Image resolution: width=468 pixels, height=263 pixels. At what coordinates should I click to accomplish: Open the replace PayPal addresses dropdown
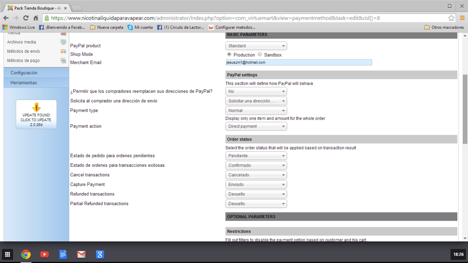[256, 91]
